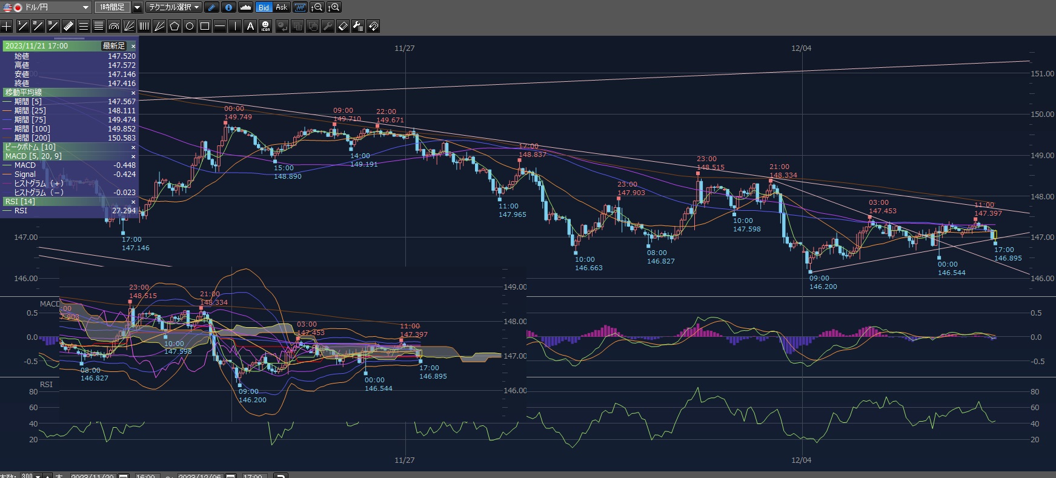Click the magnet snap icon
Viewport: 1056px width, 478px height.
(373, 26)
